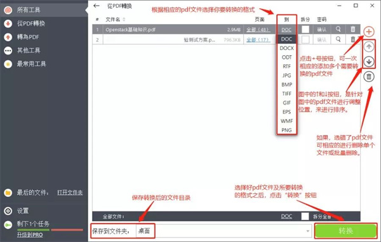Image resolution: width=381 pixels, height=242 pixels.
Task: Move selected file down with arrow icon
Action: point(368,61)
